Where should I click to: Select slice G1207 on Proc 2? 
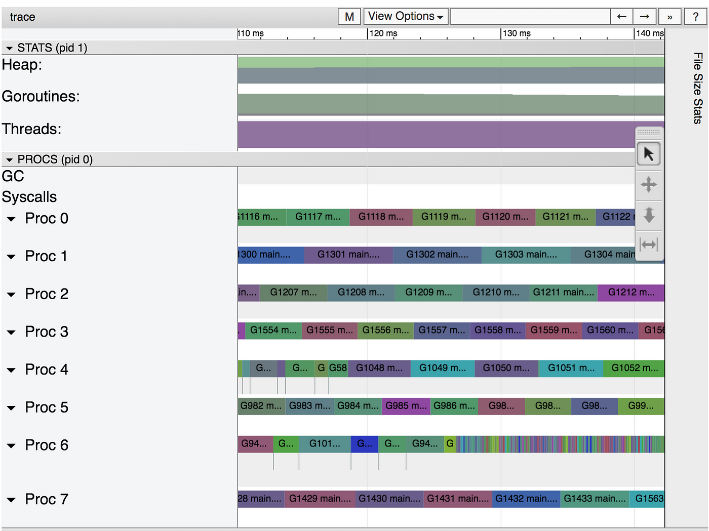(293, 293)
